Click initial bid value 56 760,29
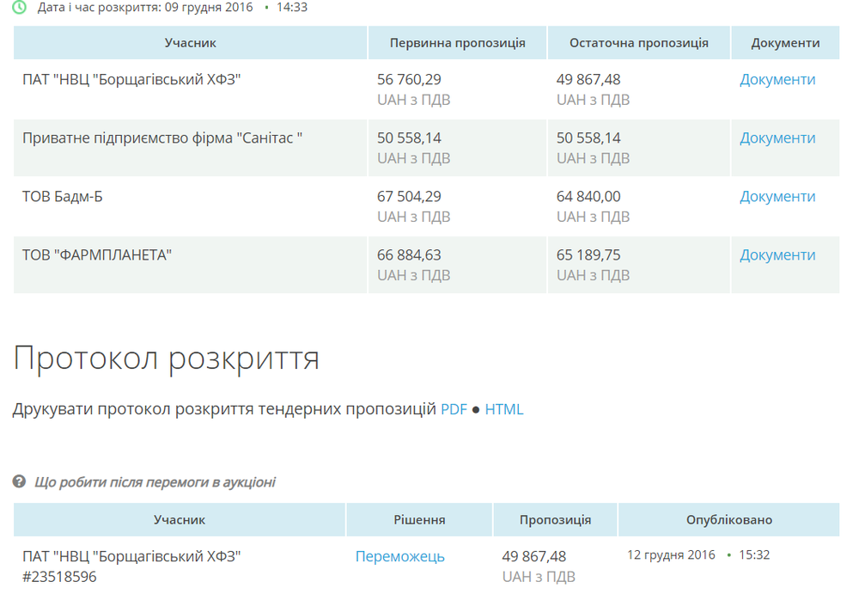 pos(409,80)
